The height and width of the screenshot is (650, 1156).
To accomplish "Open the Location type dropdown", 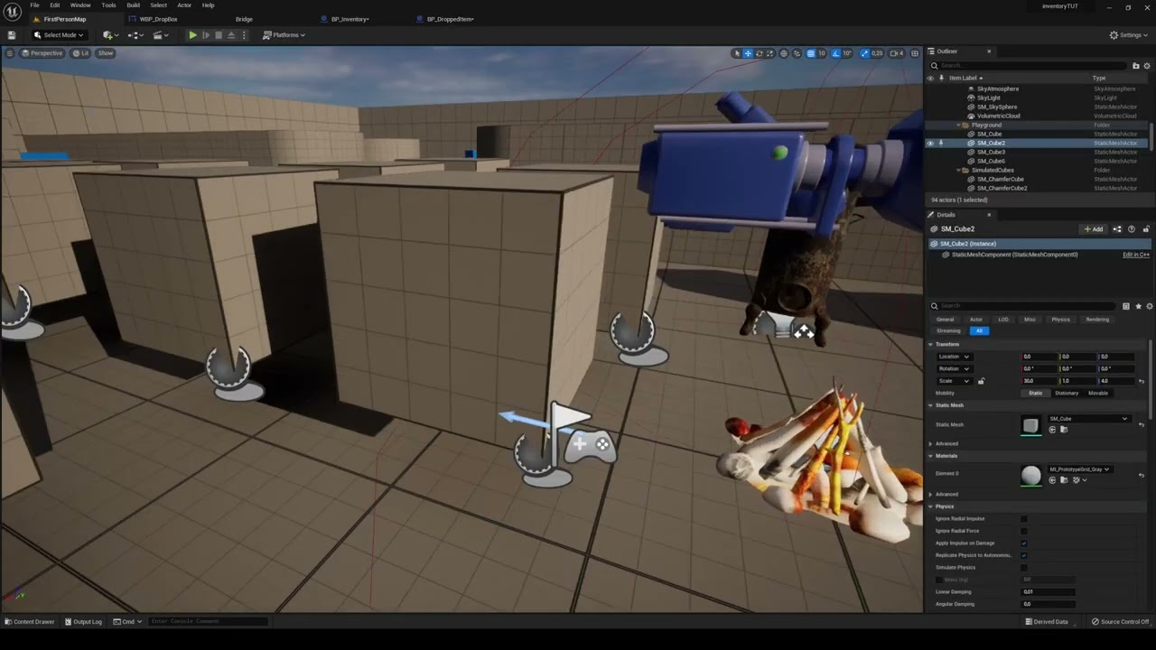I will 954,357.
